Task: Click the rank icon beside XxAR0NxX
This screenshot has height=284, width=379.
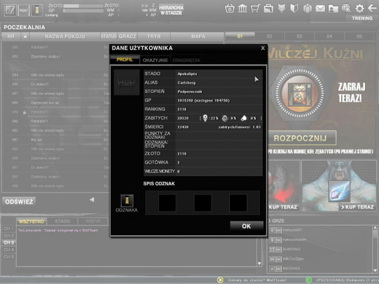Action: coord(272,249)
